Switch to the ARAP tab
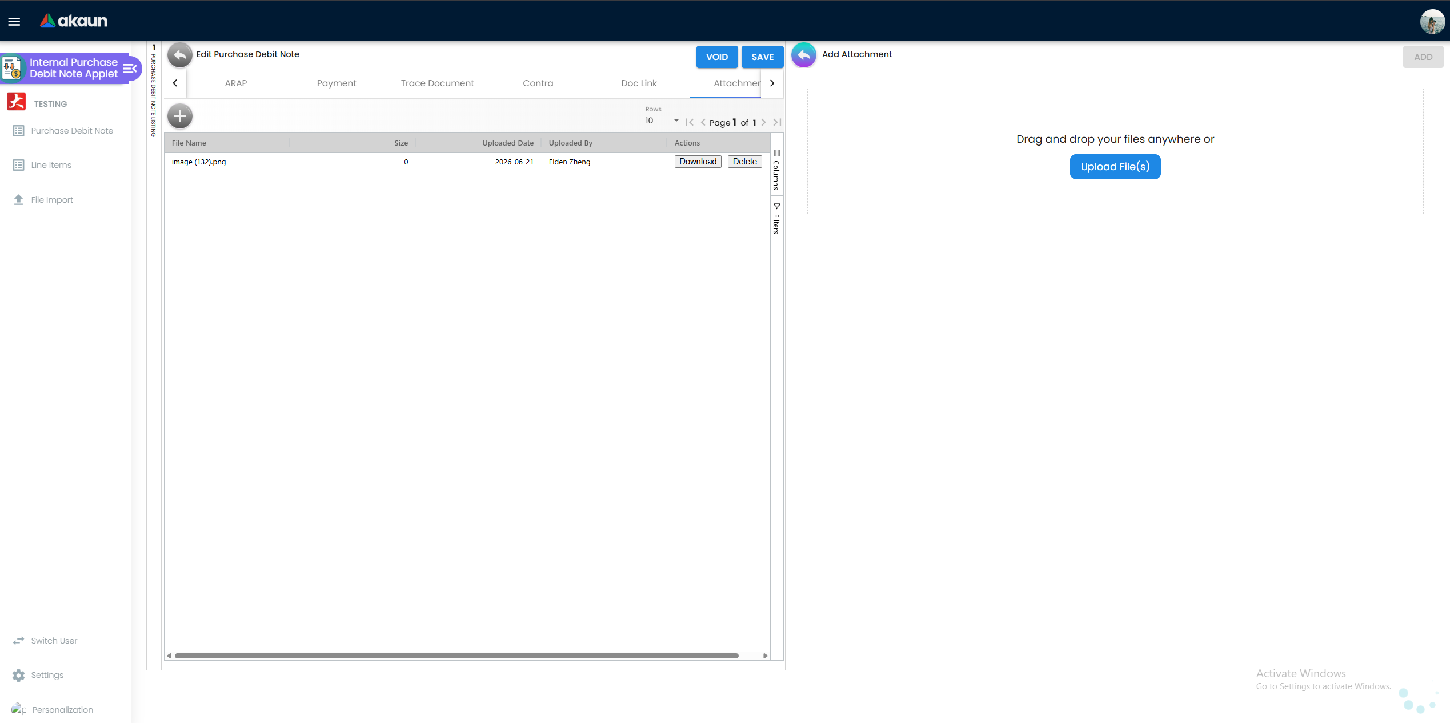Image resolution: width=1450 pixels, height=723 pixels. pyautogui.click(x=236, y=83)
